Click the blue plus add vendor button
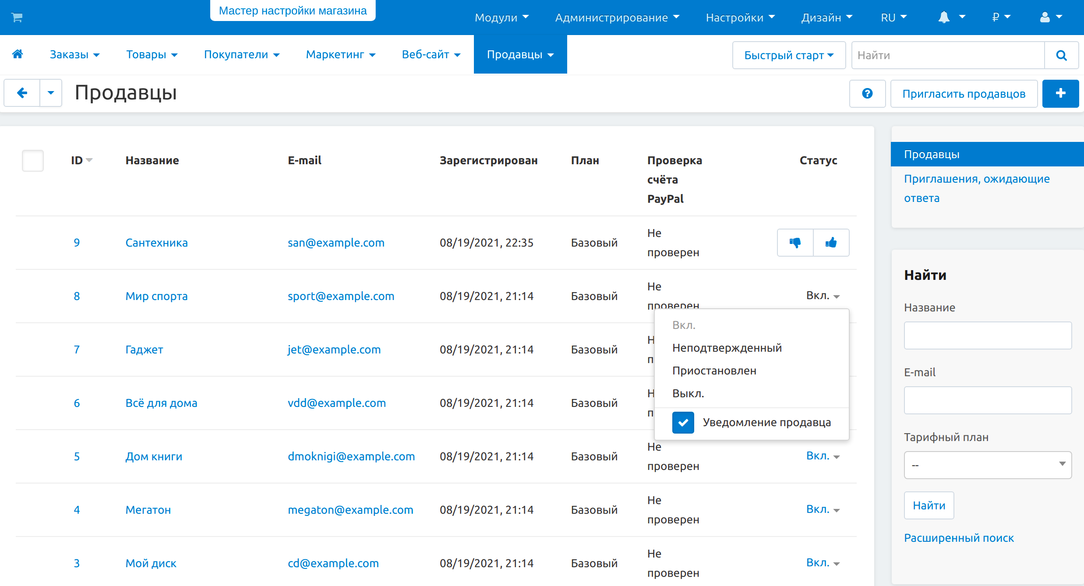1084x586 pixels. [x=1060, y=93]
